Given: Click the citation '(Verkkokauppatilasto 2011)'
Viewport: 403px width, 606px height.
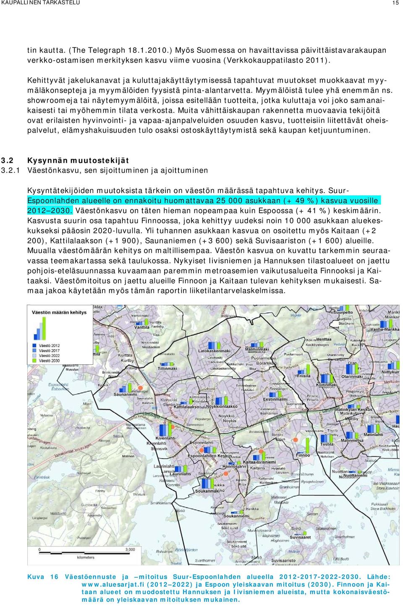Looking at the screenshot, I should [277, 60].
